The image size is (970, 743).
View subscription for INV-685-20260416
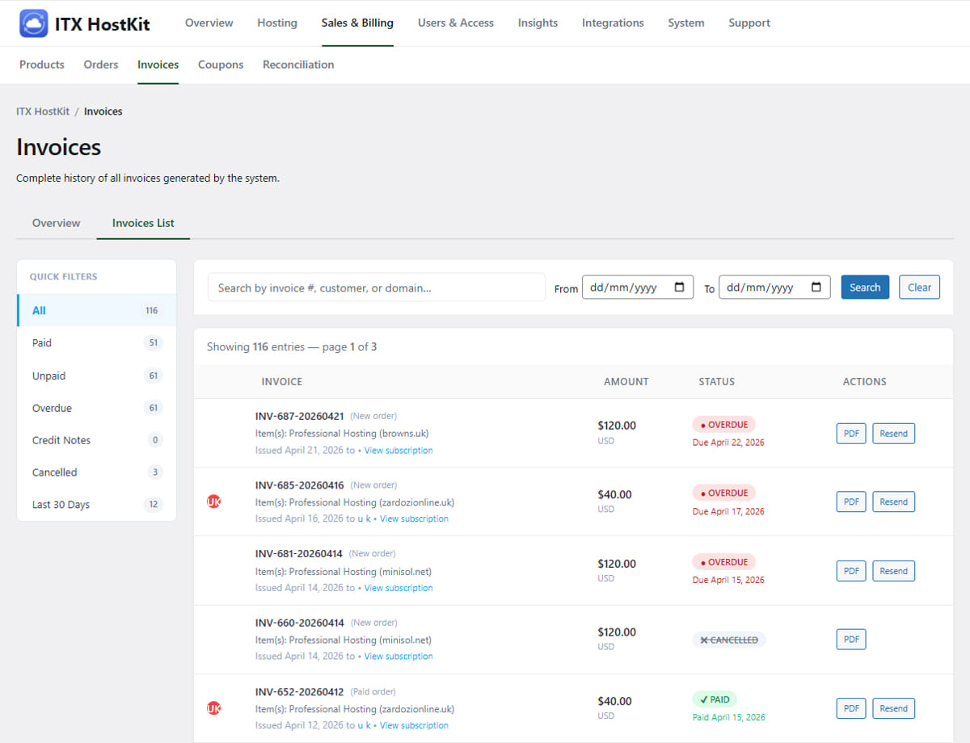415,519
